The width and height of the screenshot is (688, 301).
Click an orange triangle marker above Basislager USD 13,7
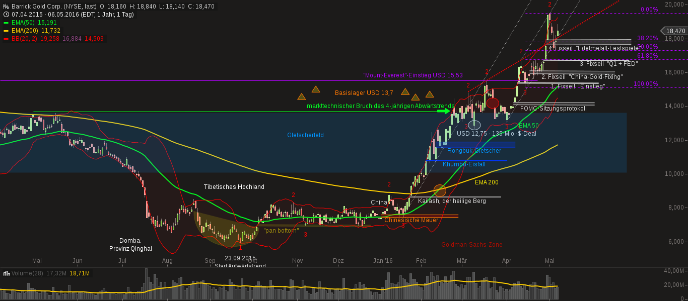click(316, 89)
